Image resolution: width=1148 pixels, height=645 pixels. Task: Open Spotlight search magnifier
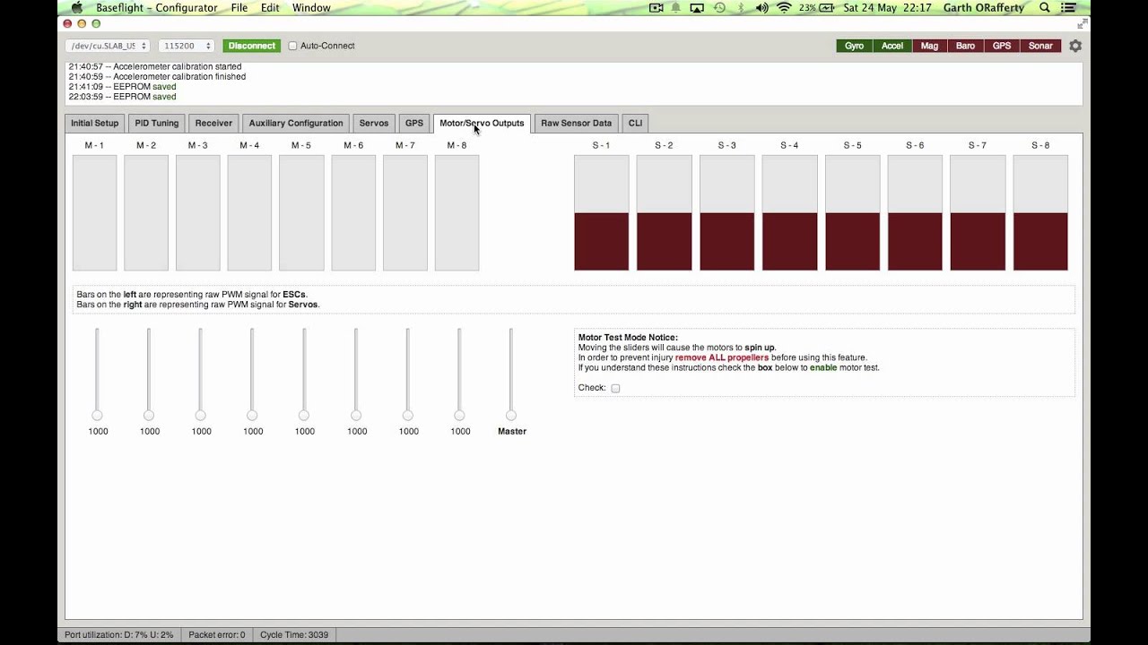click(1045, 7)
